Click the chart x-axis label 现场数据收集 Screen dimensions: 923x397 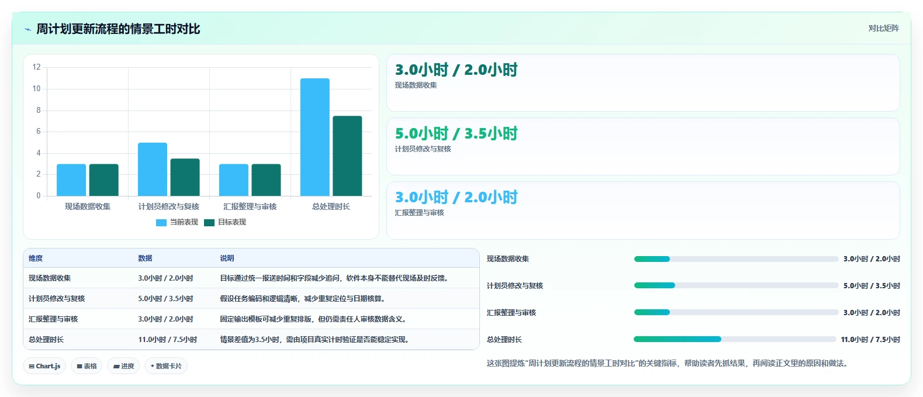pos(88,207)
